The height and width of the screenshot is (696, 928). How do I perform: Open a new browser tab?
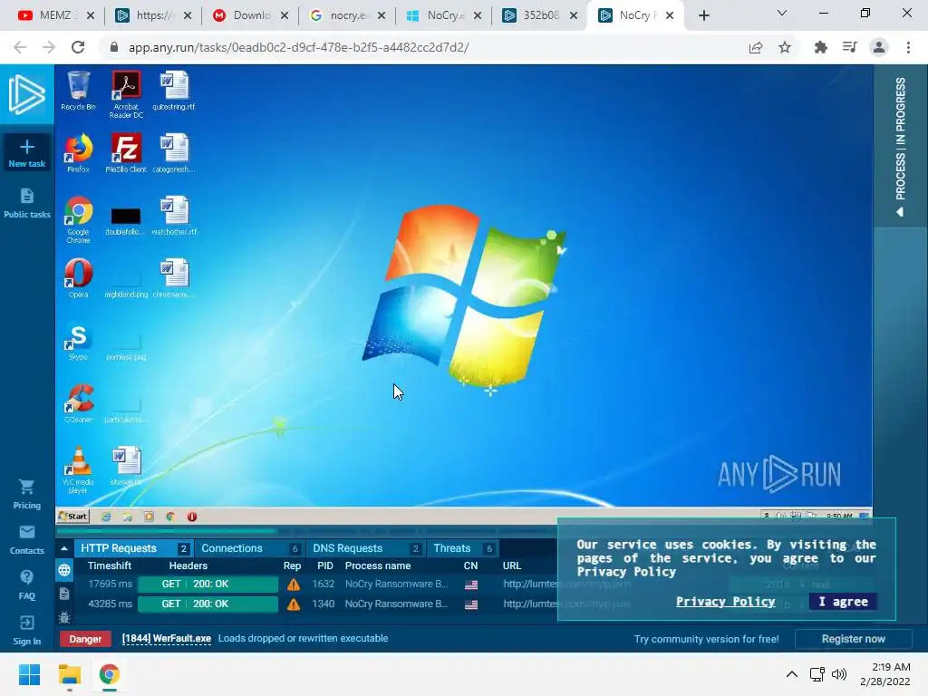click(x=703, y=15)
